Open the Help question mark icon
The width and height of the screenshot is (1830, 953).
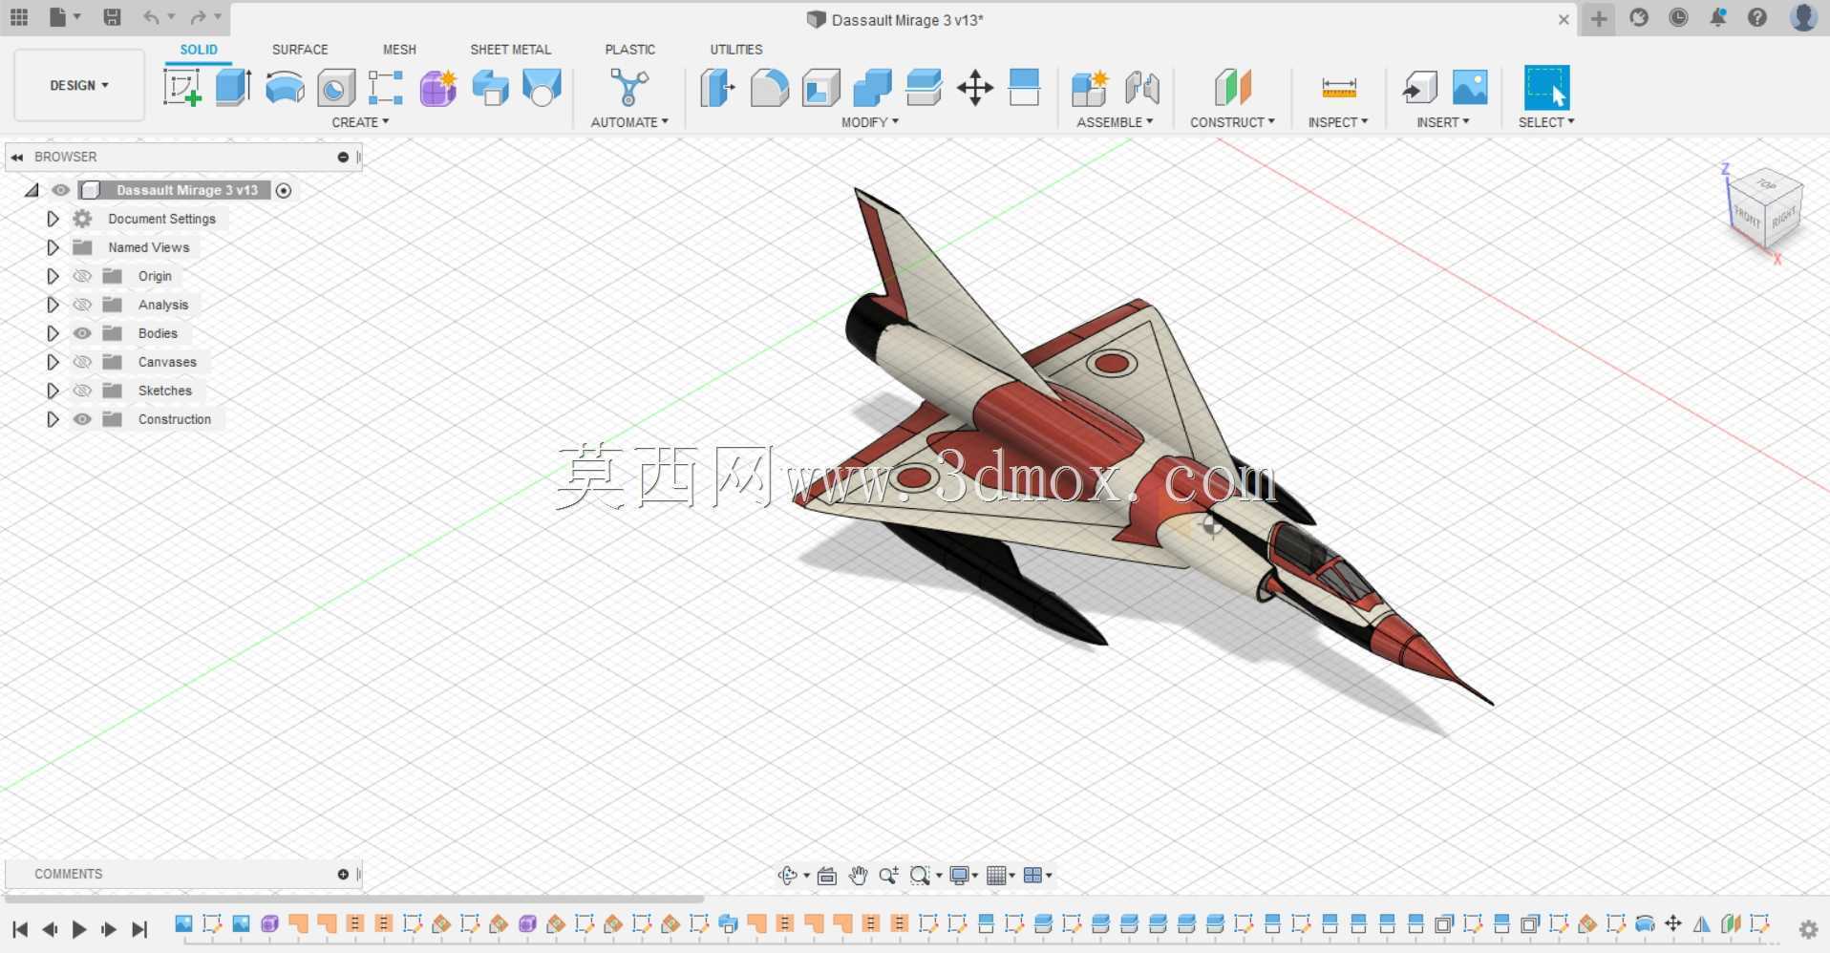coord(1757,17)
